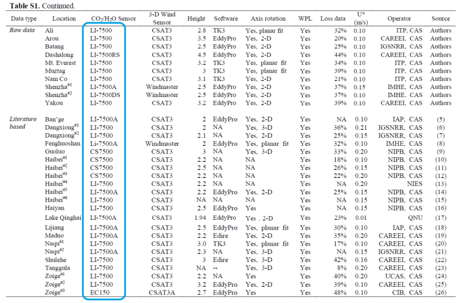Viewport: 463px width, 303px height.
Task: Select the 'Fenghuoshan' location cell
Action: [63, 144]
